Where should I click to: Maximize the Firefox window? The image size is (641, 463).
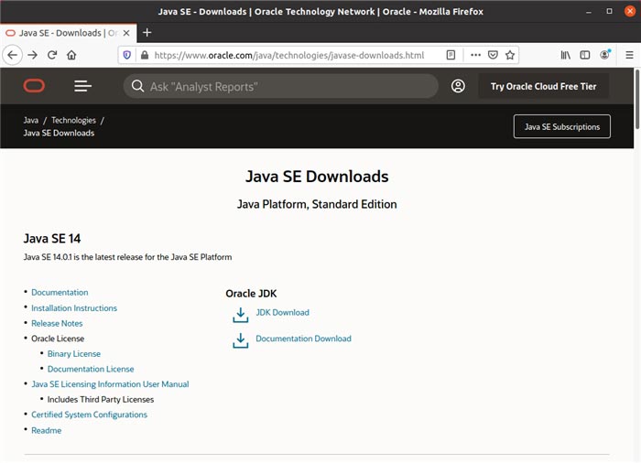610,12
